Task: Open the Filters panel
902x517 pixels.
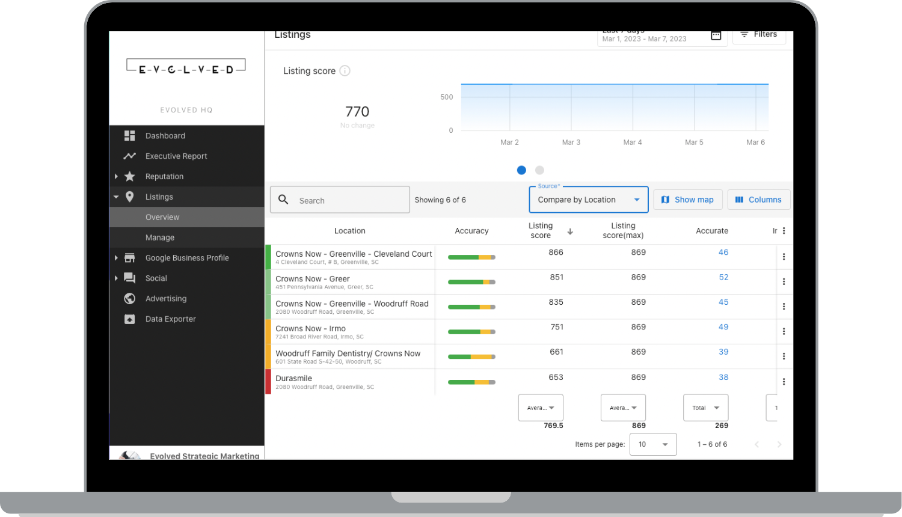Action: click(x=759, y=34)
